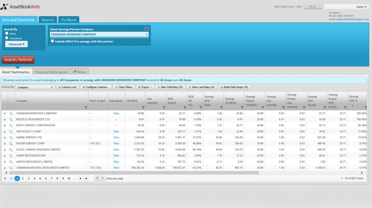Open View Well Map (10)

170,87
